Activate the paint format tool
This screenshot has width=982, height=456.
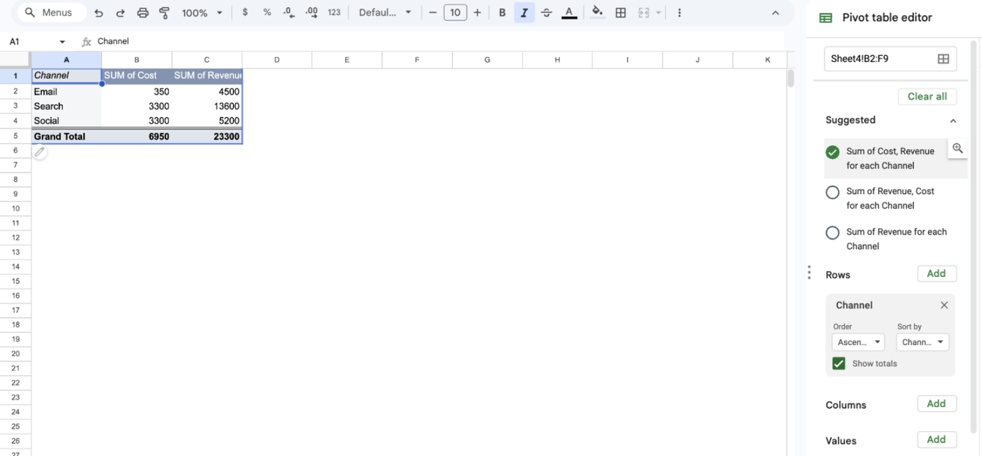pyautogui.click(x=165, y=13)
